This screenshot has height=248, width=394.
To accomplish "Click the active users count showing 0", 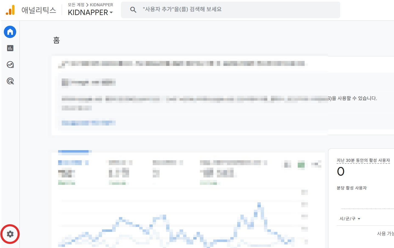I will point(341,171).
